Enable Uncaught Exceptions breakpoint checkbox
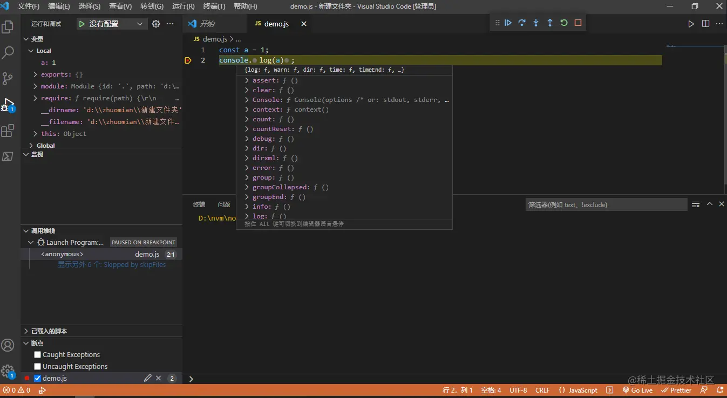 (x=38, y=366)
